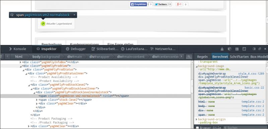
Task: Expand the stock-level span node
Action: [37, 100]
